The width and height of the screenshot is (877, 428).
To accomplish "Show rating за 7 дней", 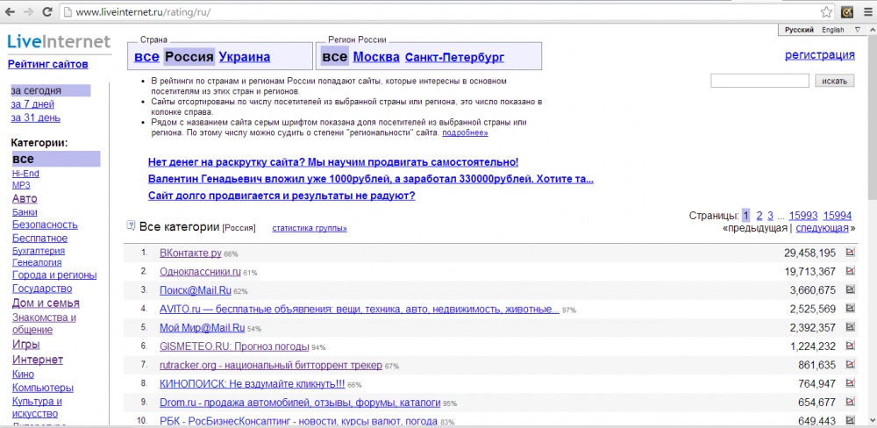I will (x=32, y=104).
